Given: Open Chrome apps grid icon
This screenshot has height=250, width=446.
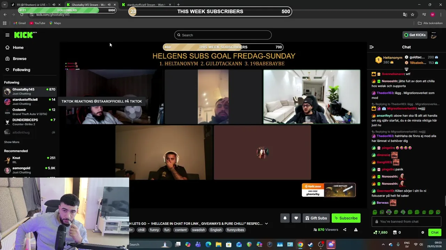Looking at the screenshot, I should (x=5, y=23).
